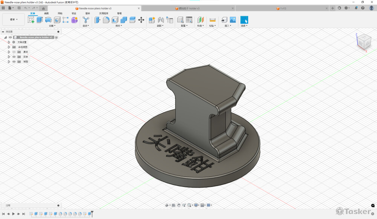Click the Insert Canvas image icon
The height and width of the screenshot is (219, 377).
233,20
